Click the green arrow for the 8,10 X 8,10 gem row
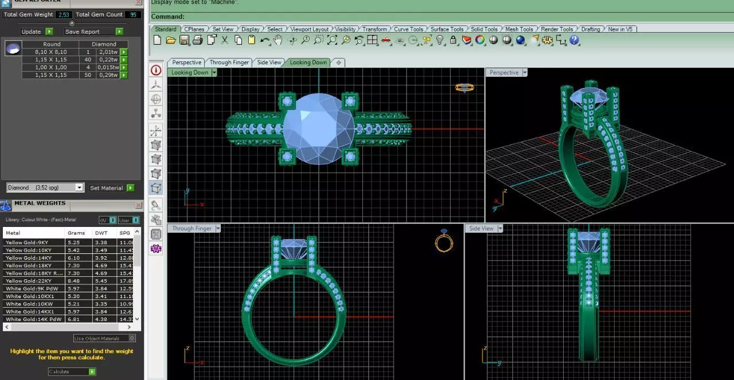This screenshot has height=380, width=734. pos(123,52)
